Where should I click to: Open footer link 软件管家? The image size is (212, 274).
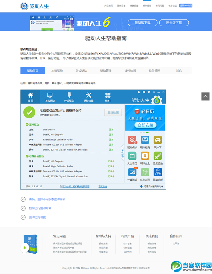(x=128, y=243)
